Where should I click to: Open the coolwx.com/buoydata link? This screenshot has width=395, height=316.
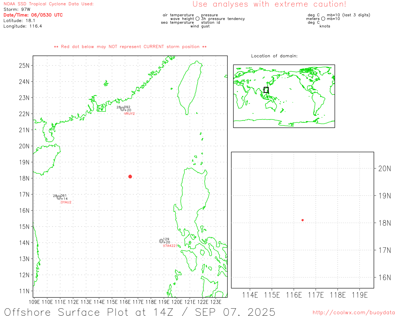click(x=354, y=313)
